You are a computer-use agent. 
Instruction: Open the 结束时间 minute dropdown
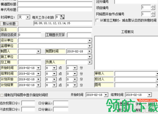(75, 74)
